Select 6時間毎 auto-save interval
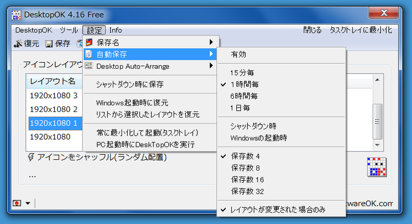 281,96
